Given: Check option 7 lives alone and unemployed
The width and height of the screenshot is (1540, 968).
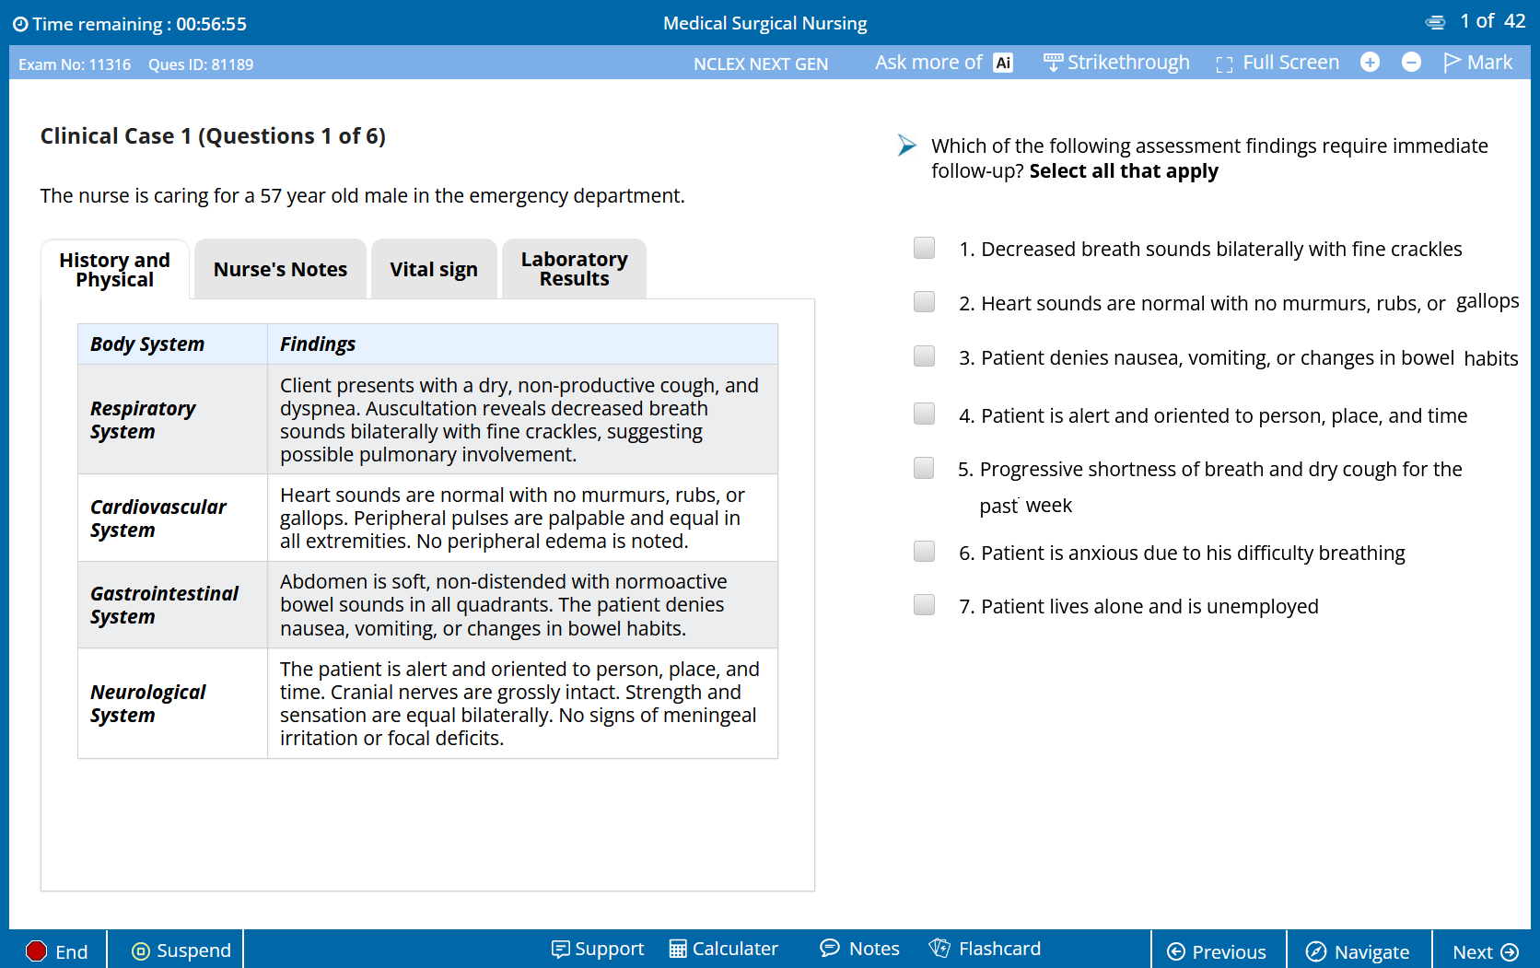Looking at the screenshot, I should click(x=924, y=604).
